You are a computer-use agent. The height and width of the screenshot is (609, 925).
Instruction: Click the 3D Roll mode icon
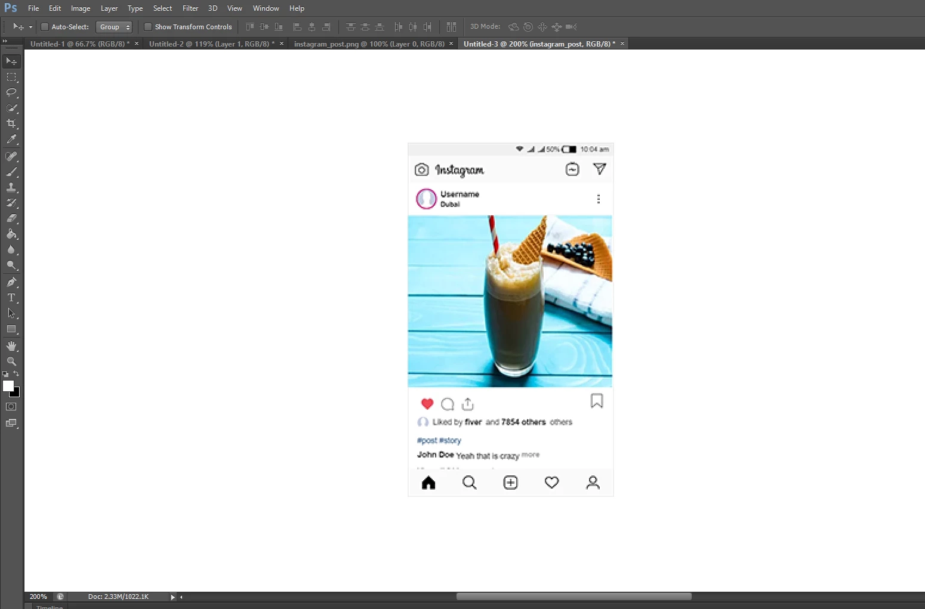528,27
